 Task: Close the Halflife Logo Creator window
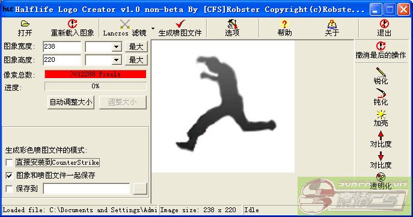pos(403,10)
